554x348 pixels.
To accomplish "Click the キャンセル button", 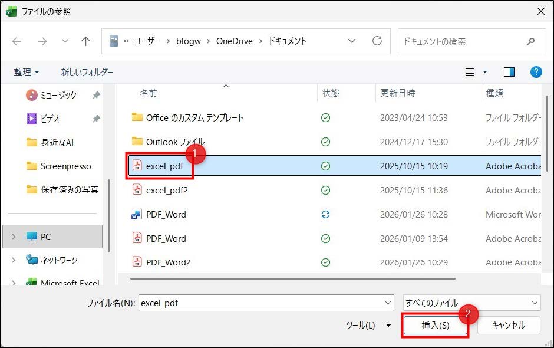I will [508, 325].
